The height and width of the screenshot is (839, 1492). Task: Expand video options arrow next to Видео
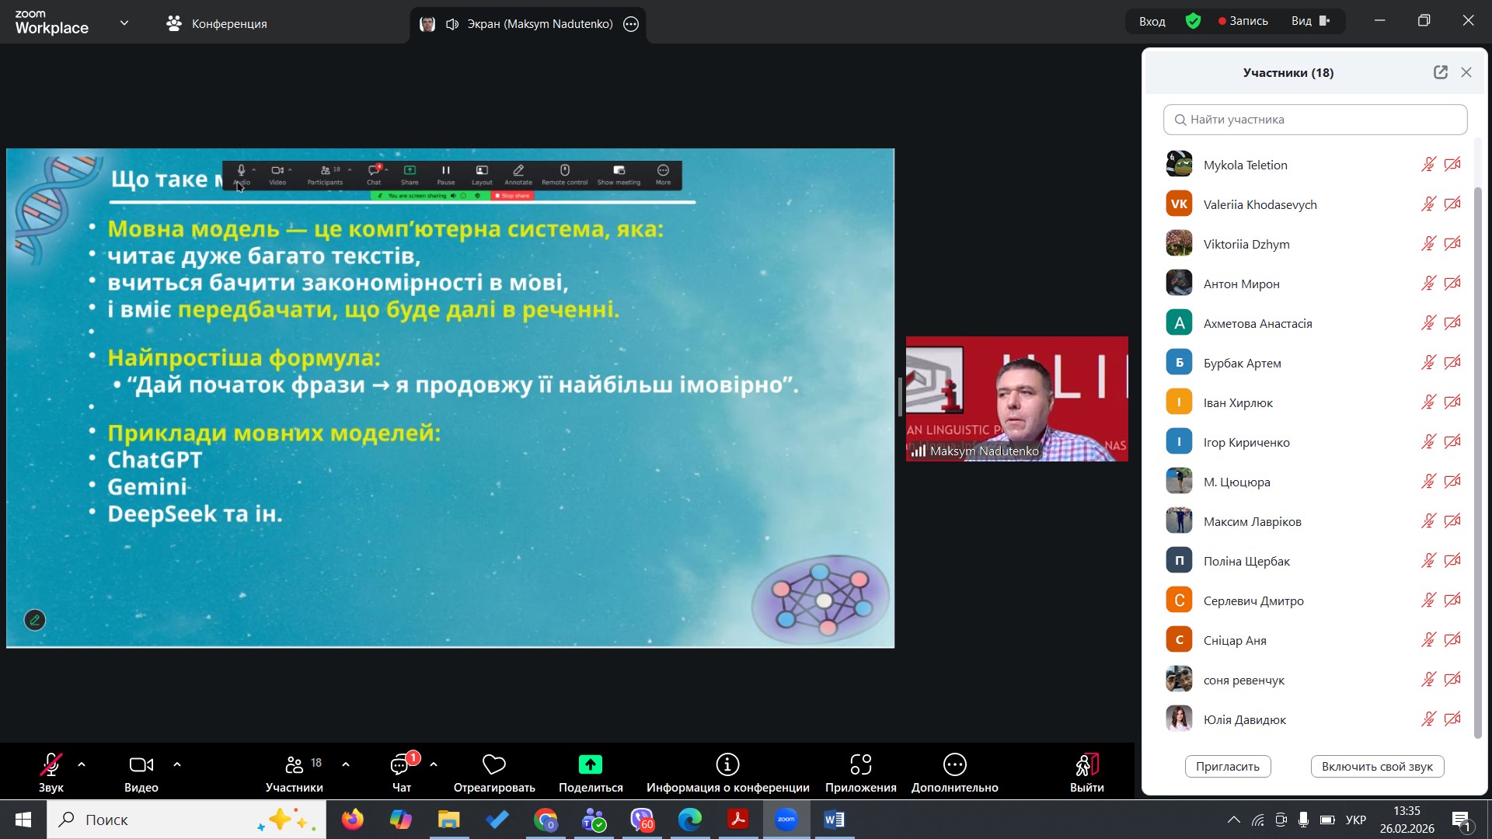point(177,764)
